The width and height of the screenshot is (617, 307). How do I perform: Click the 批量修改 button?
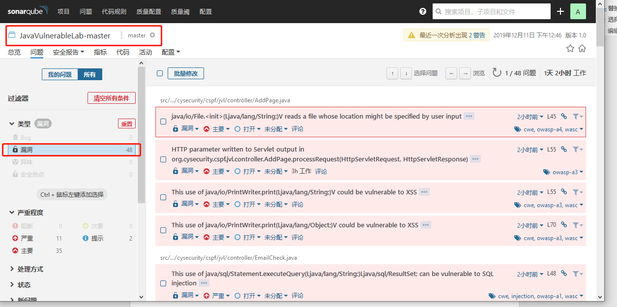click(185, 72)
